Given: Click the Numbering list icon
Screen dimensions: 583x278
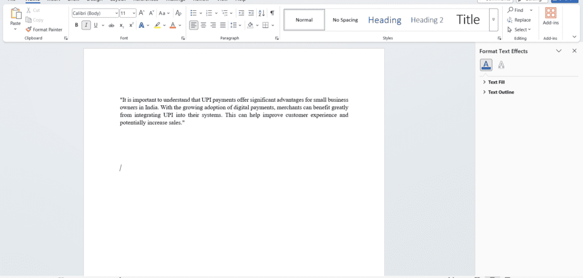Looking at the screenshot, I should coord(209,13).
